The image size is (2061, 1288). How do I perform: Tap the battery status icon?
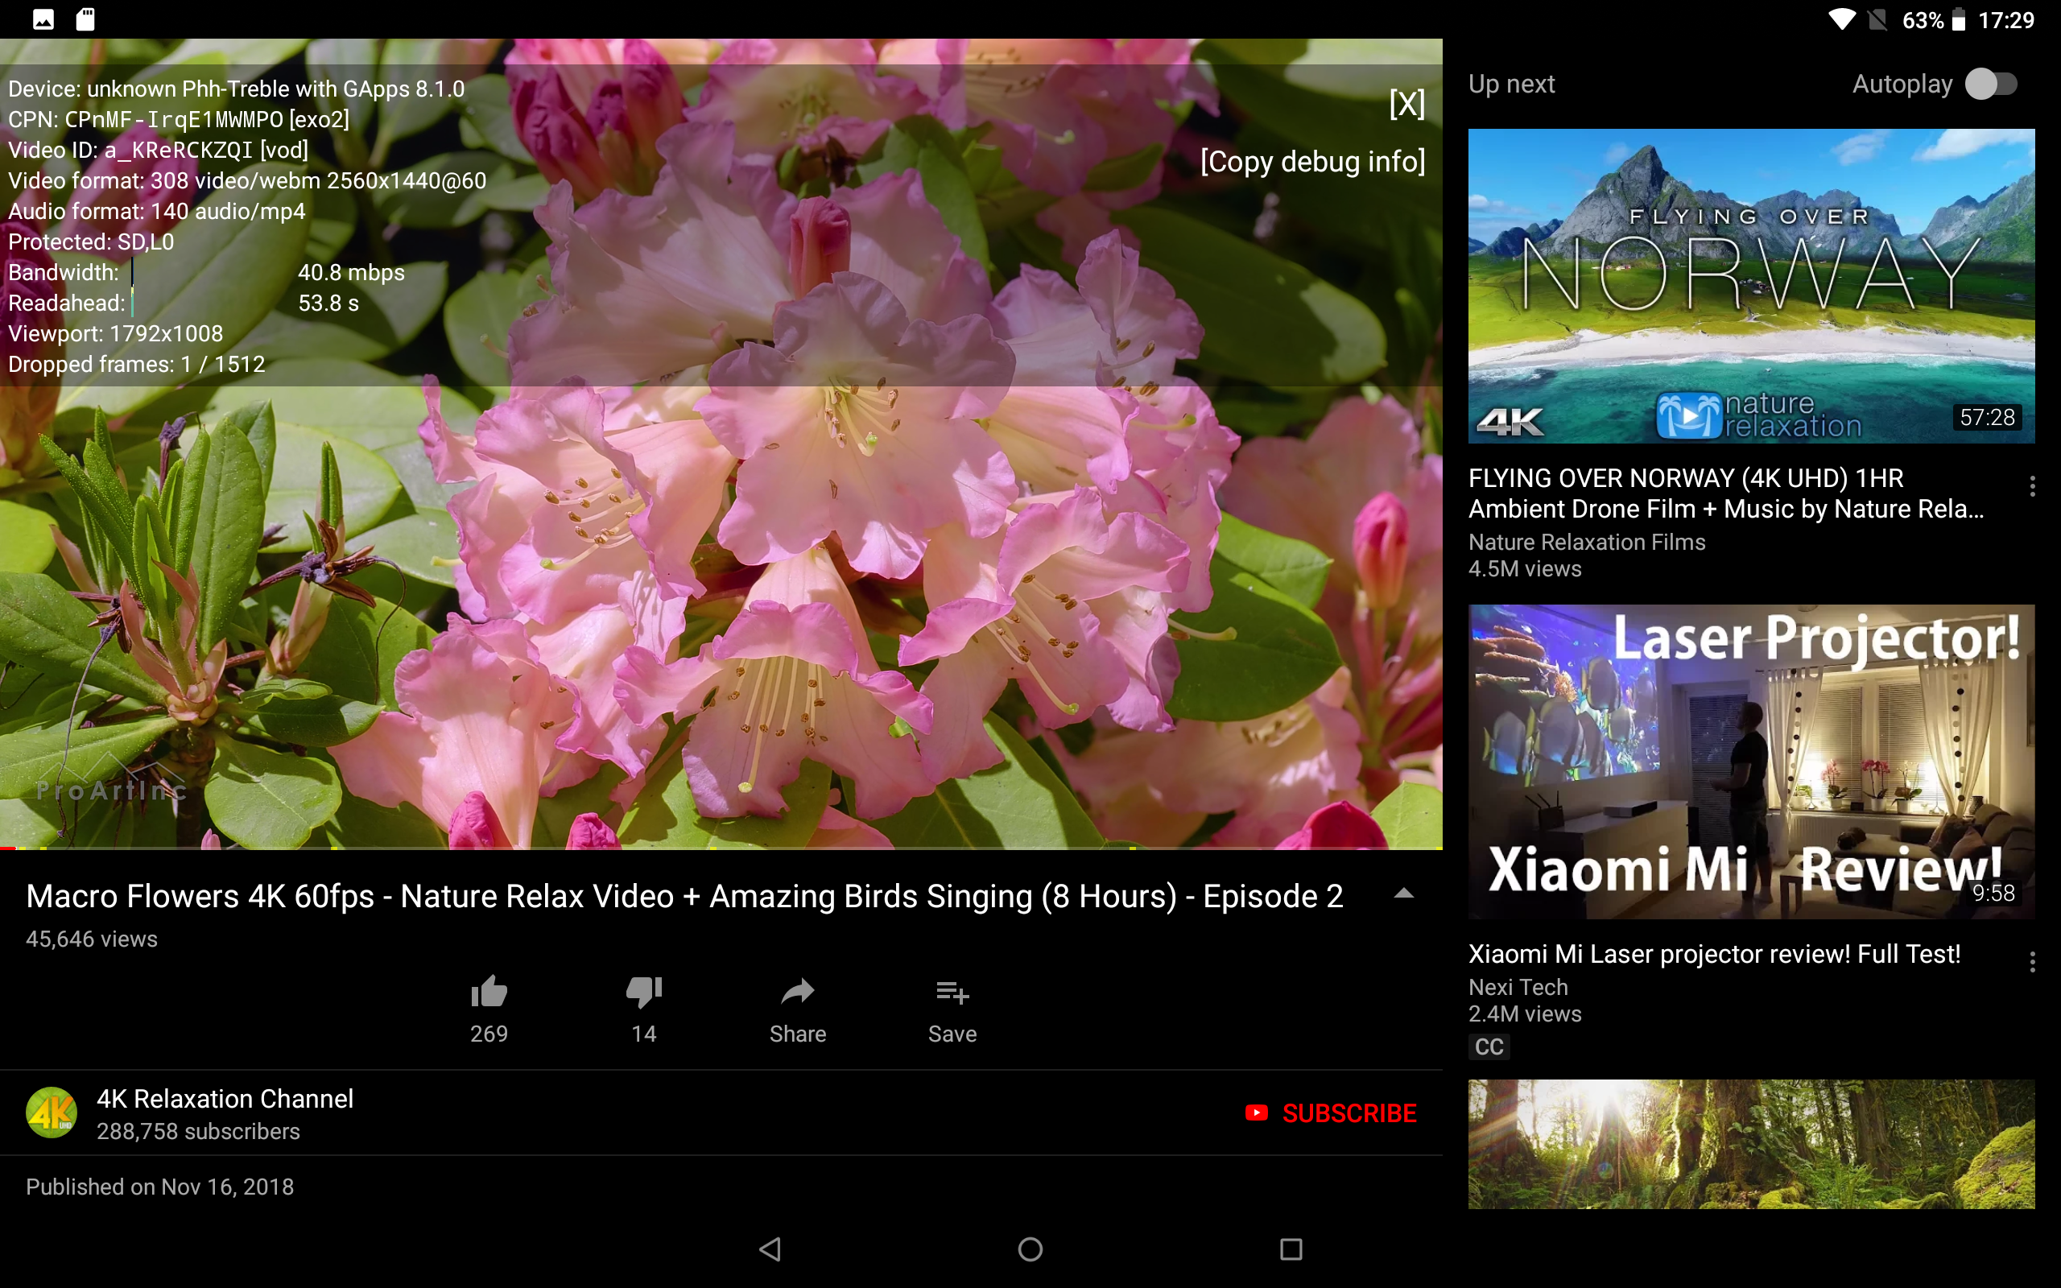pos(1959,19)
